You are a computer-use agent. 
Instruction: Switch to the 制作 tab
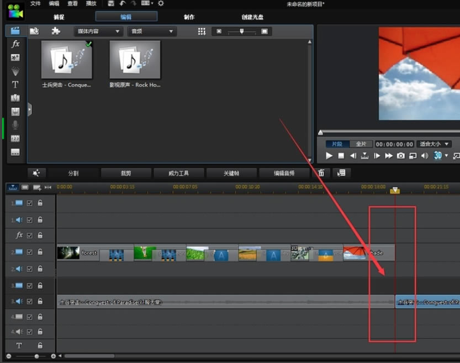pyautogui.click(x=189, y=17)
